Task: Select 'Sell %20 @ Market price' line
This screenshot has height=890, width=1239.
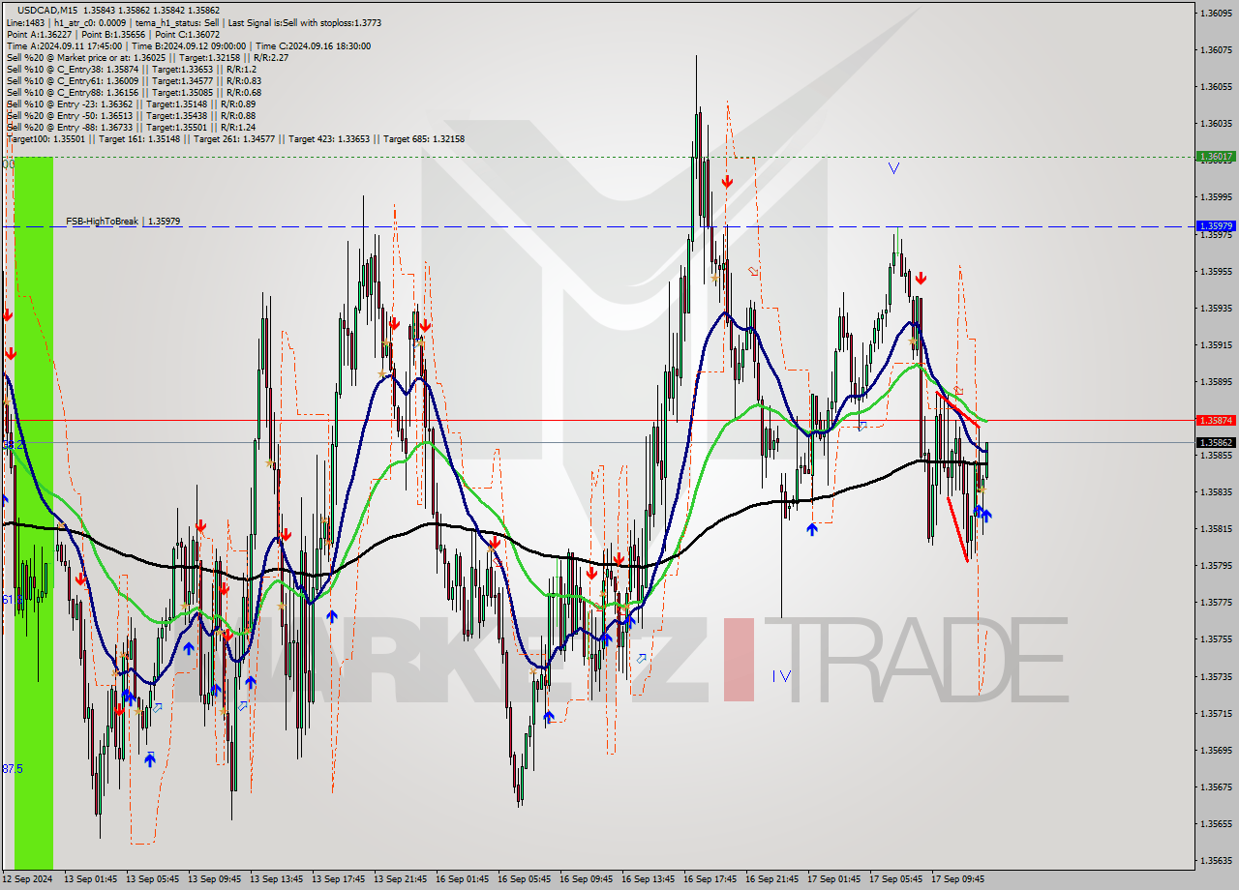Action: (147, 57)
